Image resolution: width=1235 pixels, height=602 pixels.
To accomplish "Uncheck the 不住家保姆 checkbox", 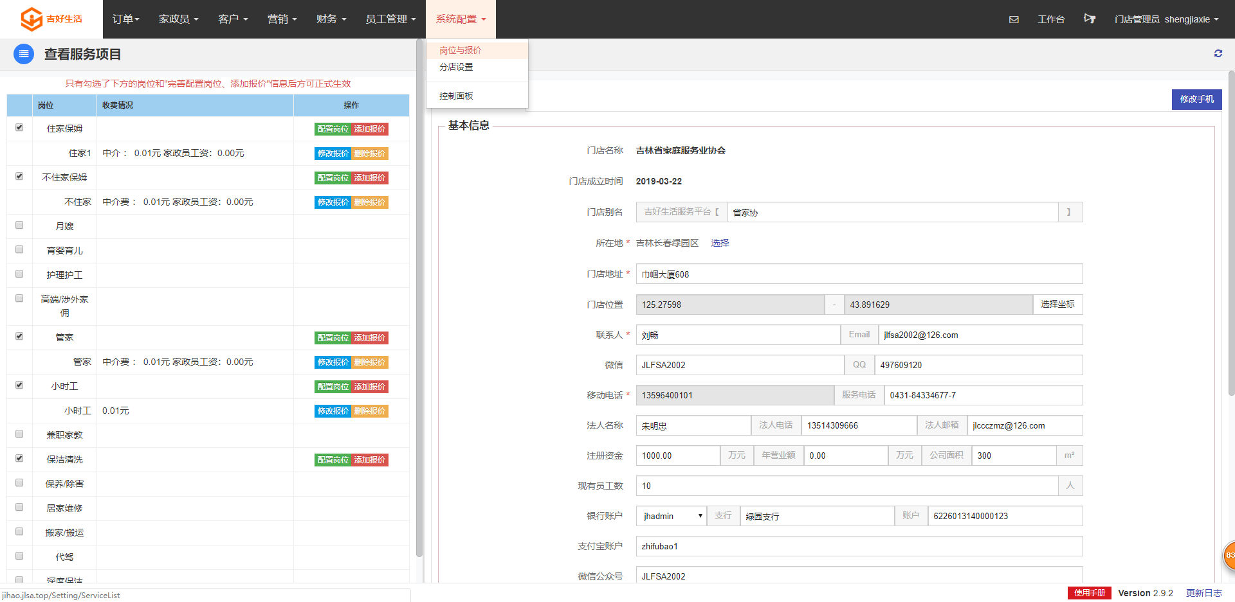I will click(19, 176).
